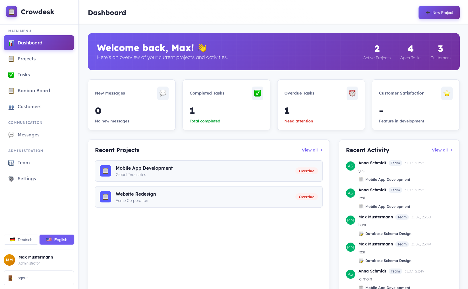Keep English selected as the language

coord(57,239)
